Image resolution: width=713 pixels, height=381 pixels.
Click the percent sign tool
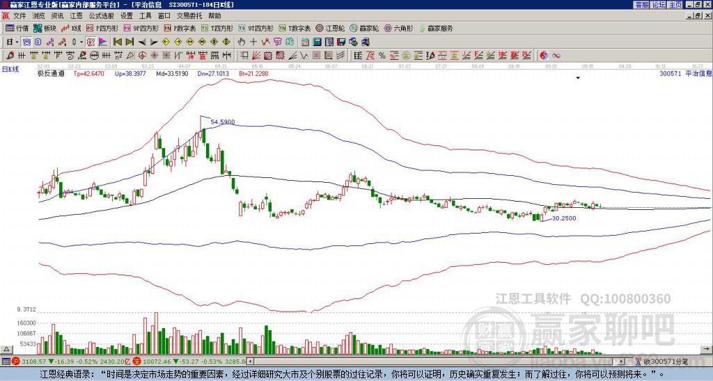point(382,56)
